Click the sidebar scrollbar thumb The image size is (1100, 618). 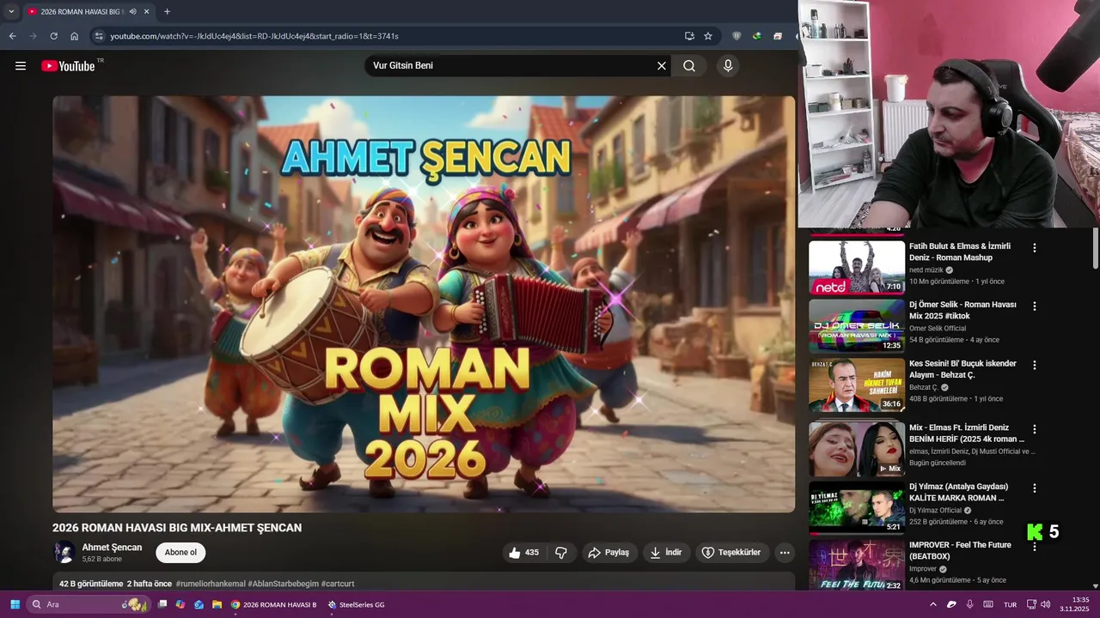coord(1095,249)
